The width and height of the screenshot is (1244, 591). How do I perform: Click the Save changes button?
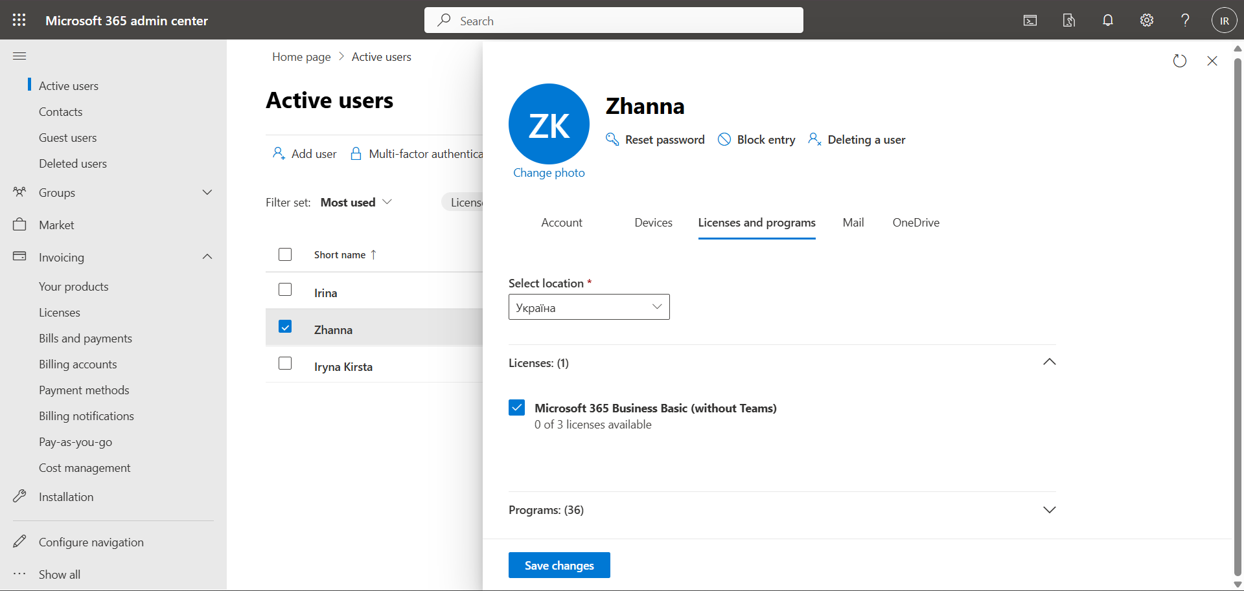click(559, 565)
